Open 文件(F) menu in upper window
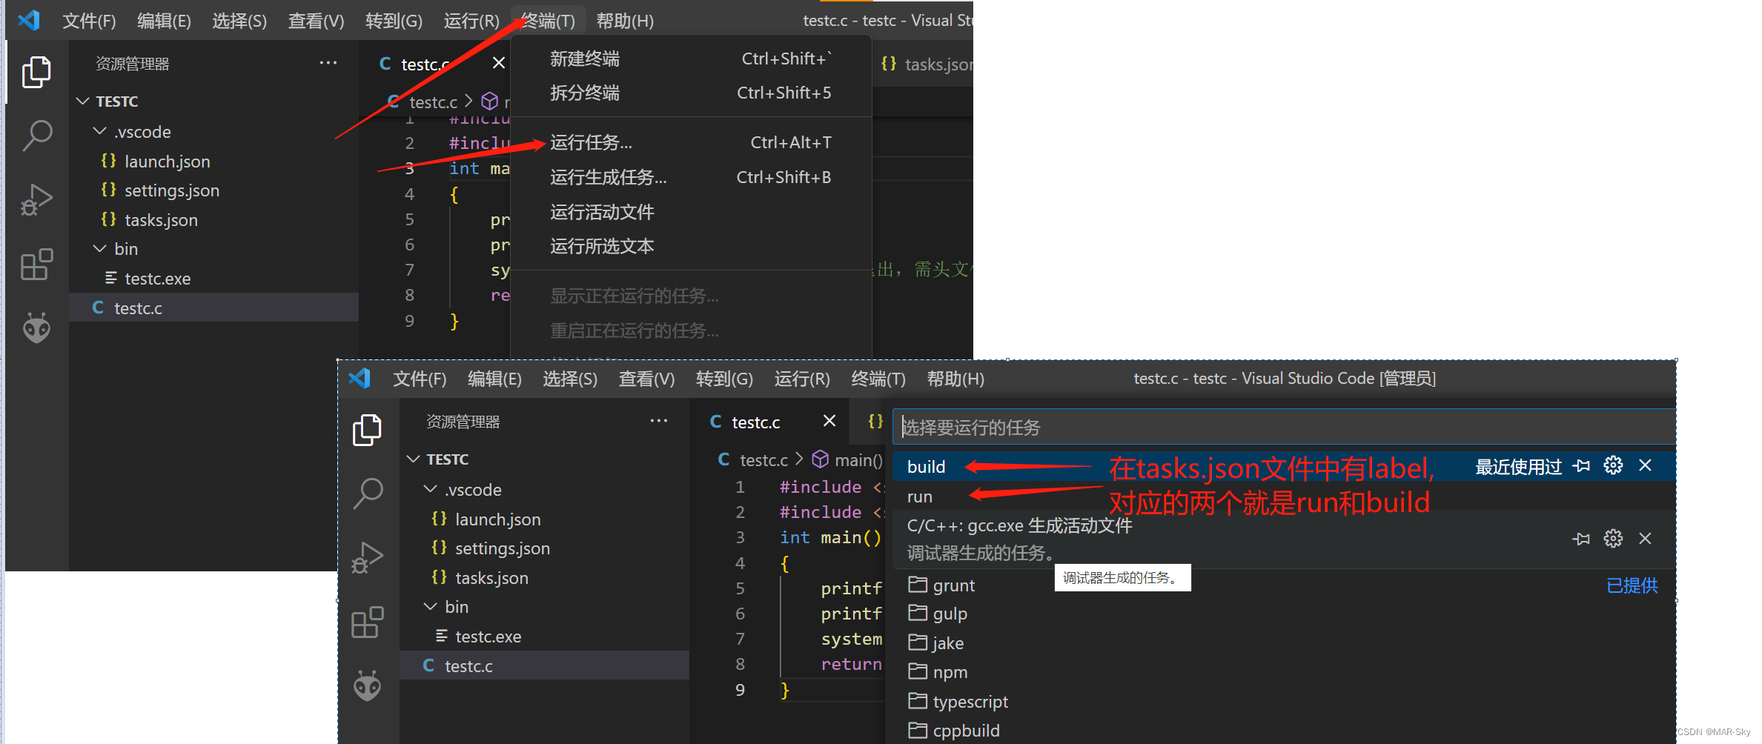The height and width of the screenshot is (744, 1762). pyautogui.click(x=89, y=21)
